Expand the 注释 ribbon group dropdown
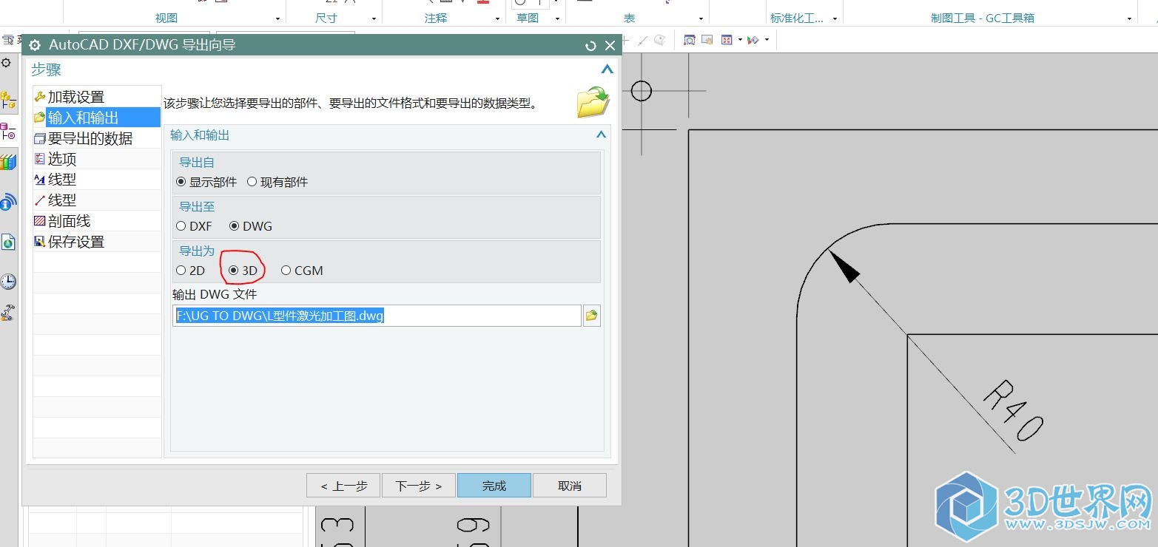This screenshot has width=1158, height=547. pos(499,18)
